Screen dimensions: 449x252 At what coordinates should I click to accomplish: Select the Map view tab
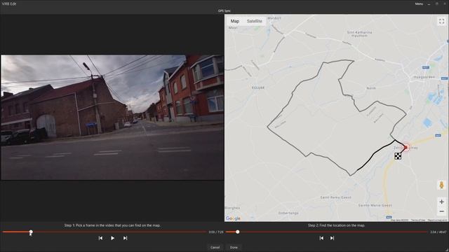pyautogui.click(x=235, y=21)
